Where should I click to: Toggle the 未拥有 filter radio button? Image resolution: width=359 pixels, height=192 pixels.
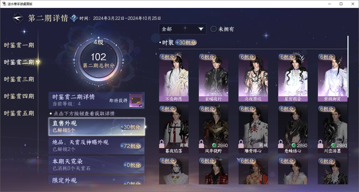213,29
